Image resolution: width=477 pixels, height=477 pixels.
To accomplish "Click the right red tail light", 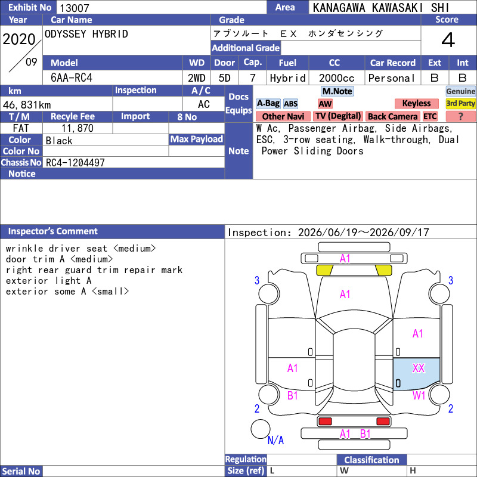I will click(383, 422).
